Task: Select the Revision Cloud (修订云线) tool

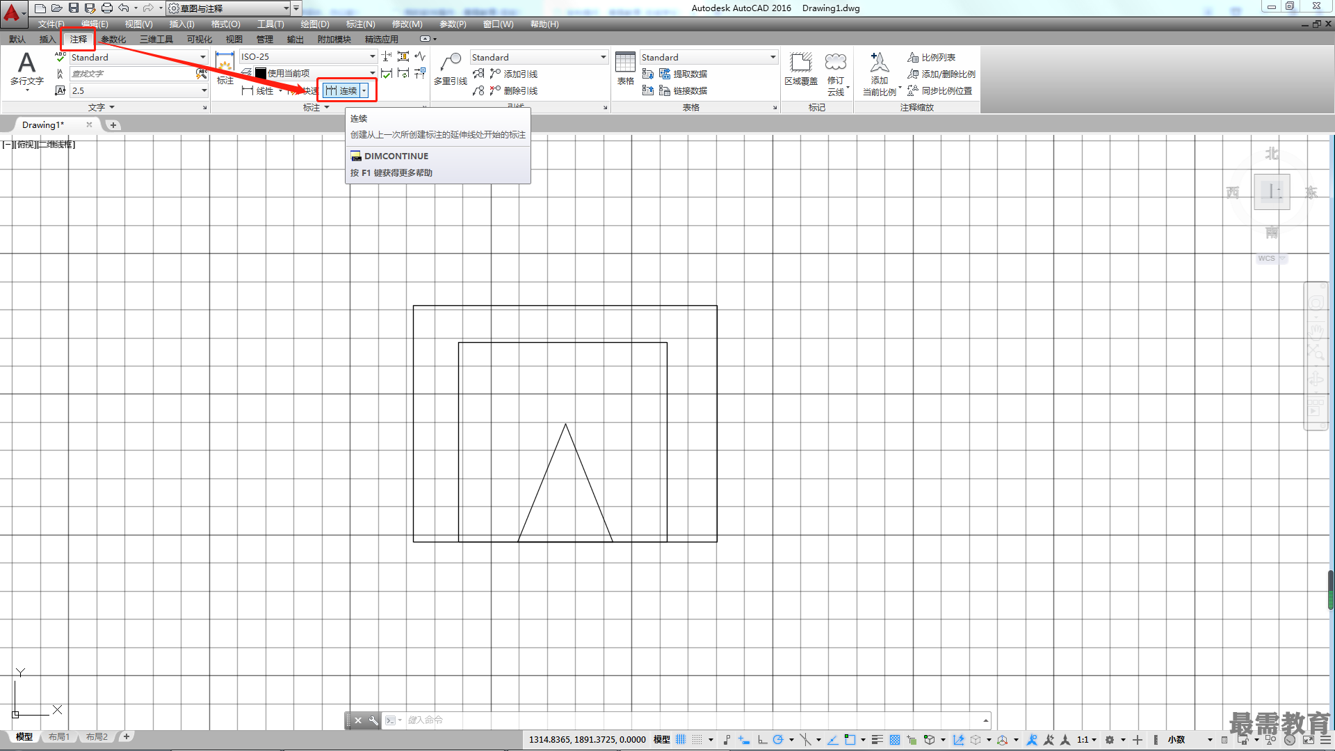Action: [836, 74]
